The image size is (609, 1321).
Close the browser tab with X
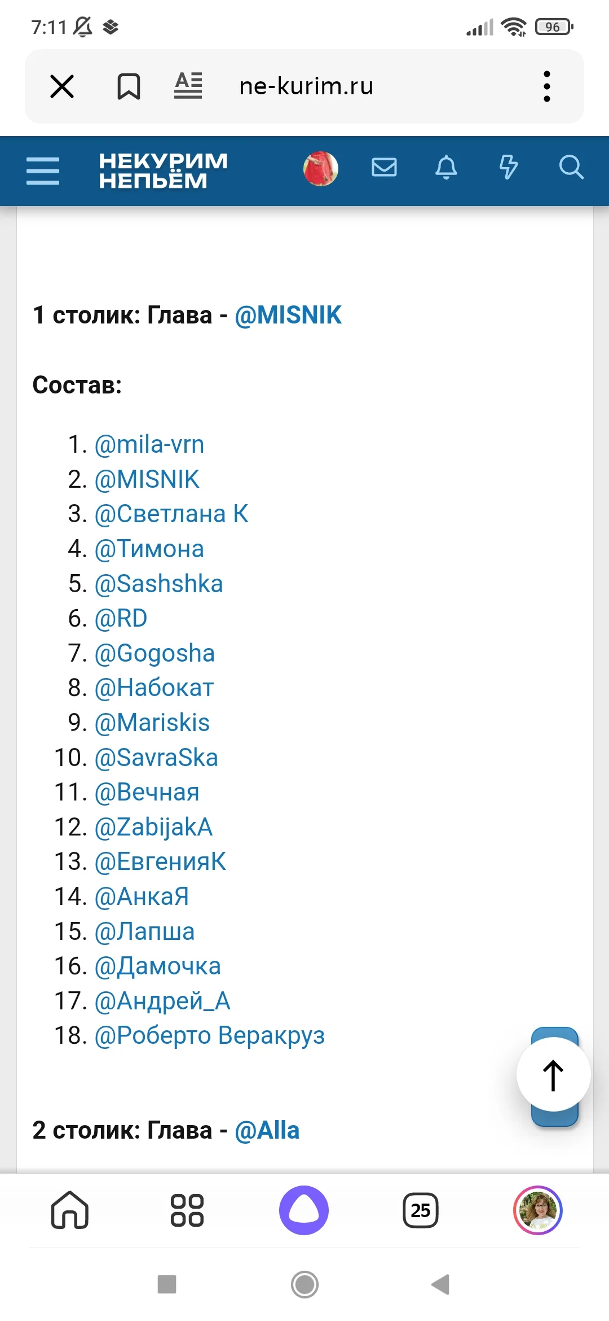pyautogui.click(x=62, y=86)
